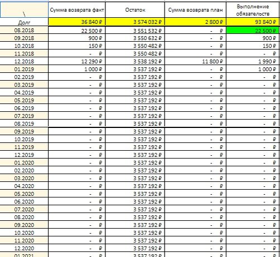Select the yellow cell 93 840 ₽
Screen dimensions: 280x257
point(253,22)
